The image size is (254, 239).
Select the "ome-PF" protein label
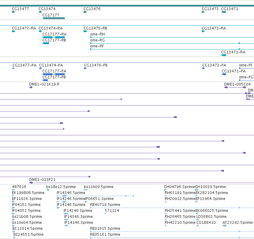coord(246,65)
